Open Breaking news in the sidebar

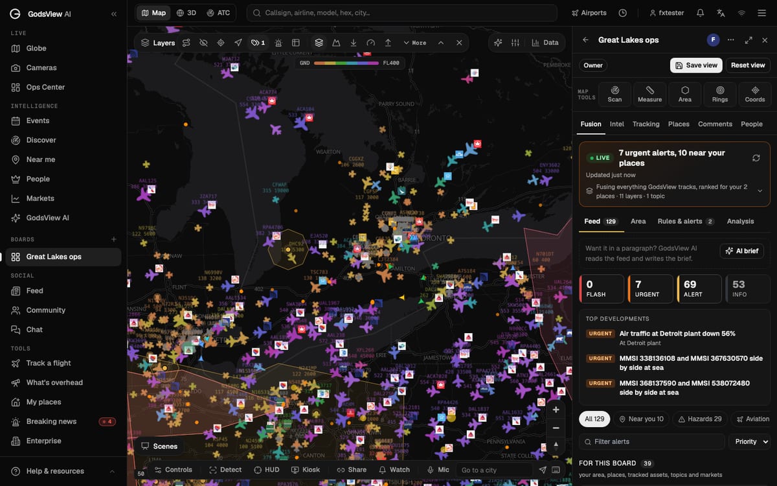point(63,421)
